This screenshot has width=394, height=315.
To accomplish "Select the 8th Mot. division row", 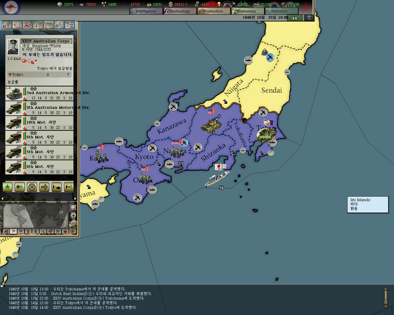I will pos(40,167).
